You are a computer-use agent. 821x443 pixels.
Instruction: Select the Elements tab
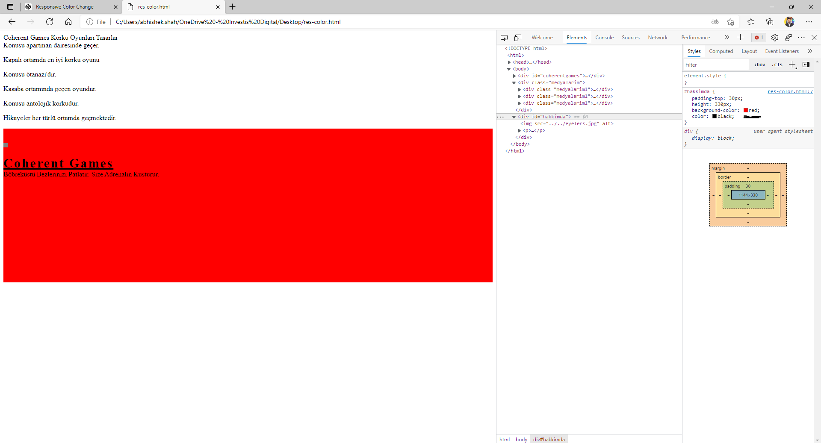(x=577, y=38)
